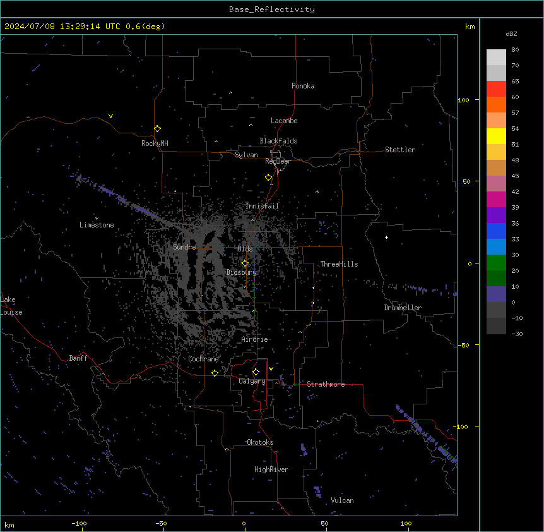544x532 pixels.
Task: Click the Olds label
Action: point(245,249)
